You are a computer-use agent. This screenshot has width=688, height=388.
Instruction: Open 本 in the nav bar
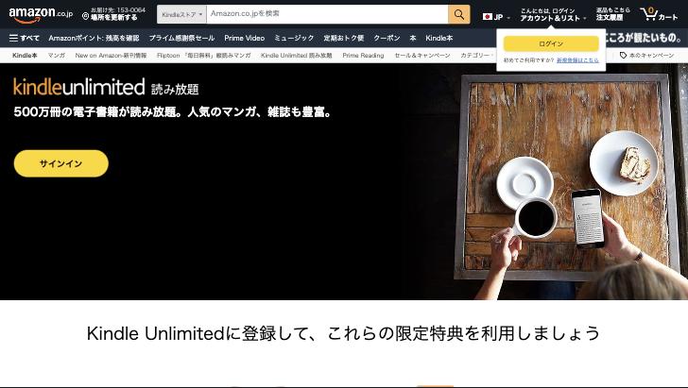tap(413, 38)
